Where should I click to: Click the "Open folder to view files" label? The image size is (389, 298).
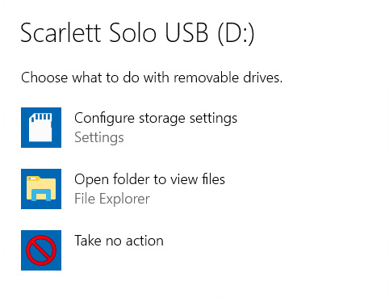click(149, 179)
